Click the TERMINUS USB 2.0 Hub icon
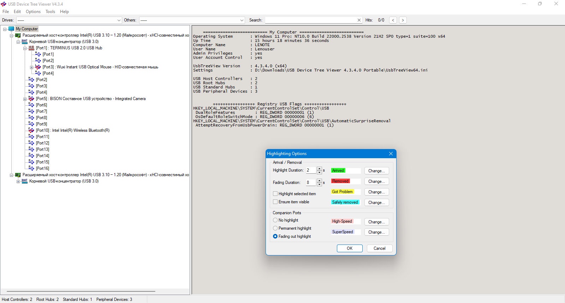Image resolution: width=565 pixels, height=303 pixels. (31, 48)
